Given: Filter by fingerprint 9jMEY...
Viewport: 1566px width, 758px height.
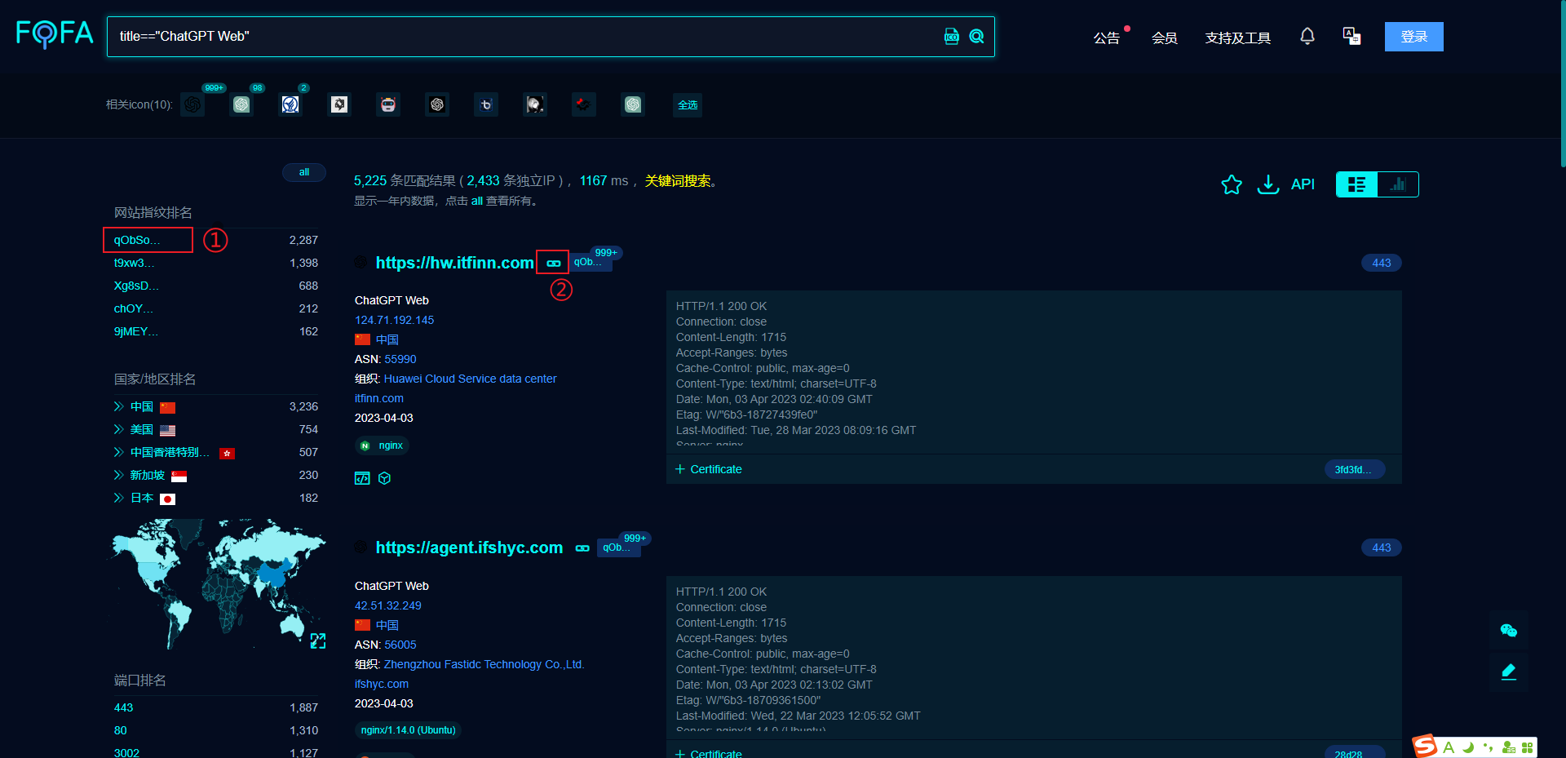Looking at the screenshot, I should (136, 331).
